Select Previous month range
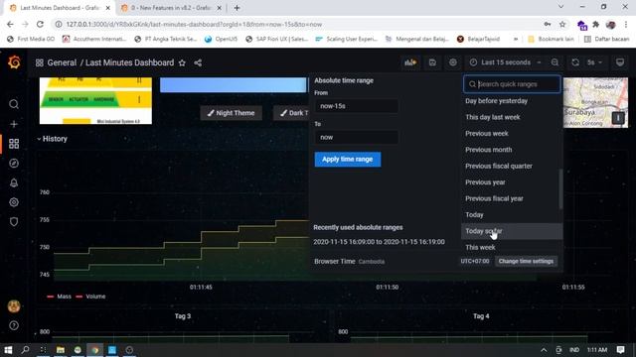 (x=511, y=150)
